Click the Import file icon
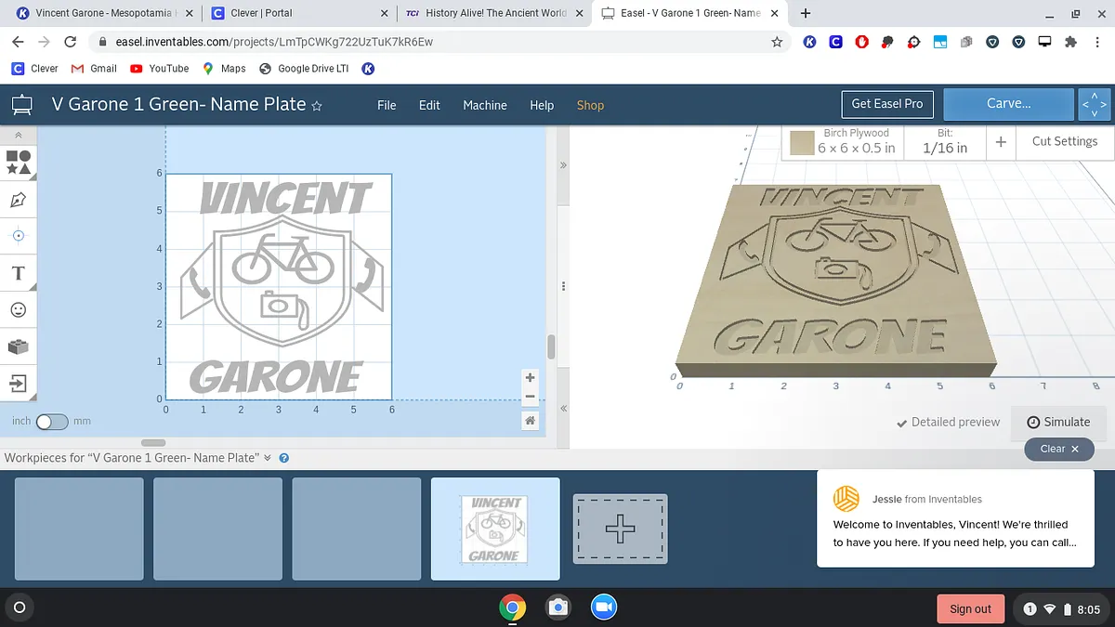This screenshot has width=1115, height=627. click(19, 383)
